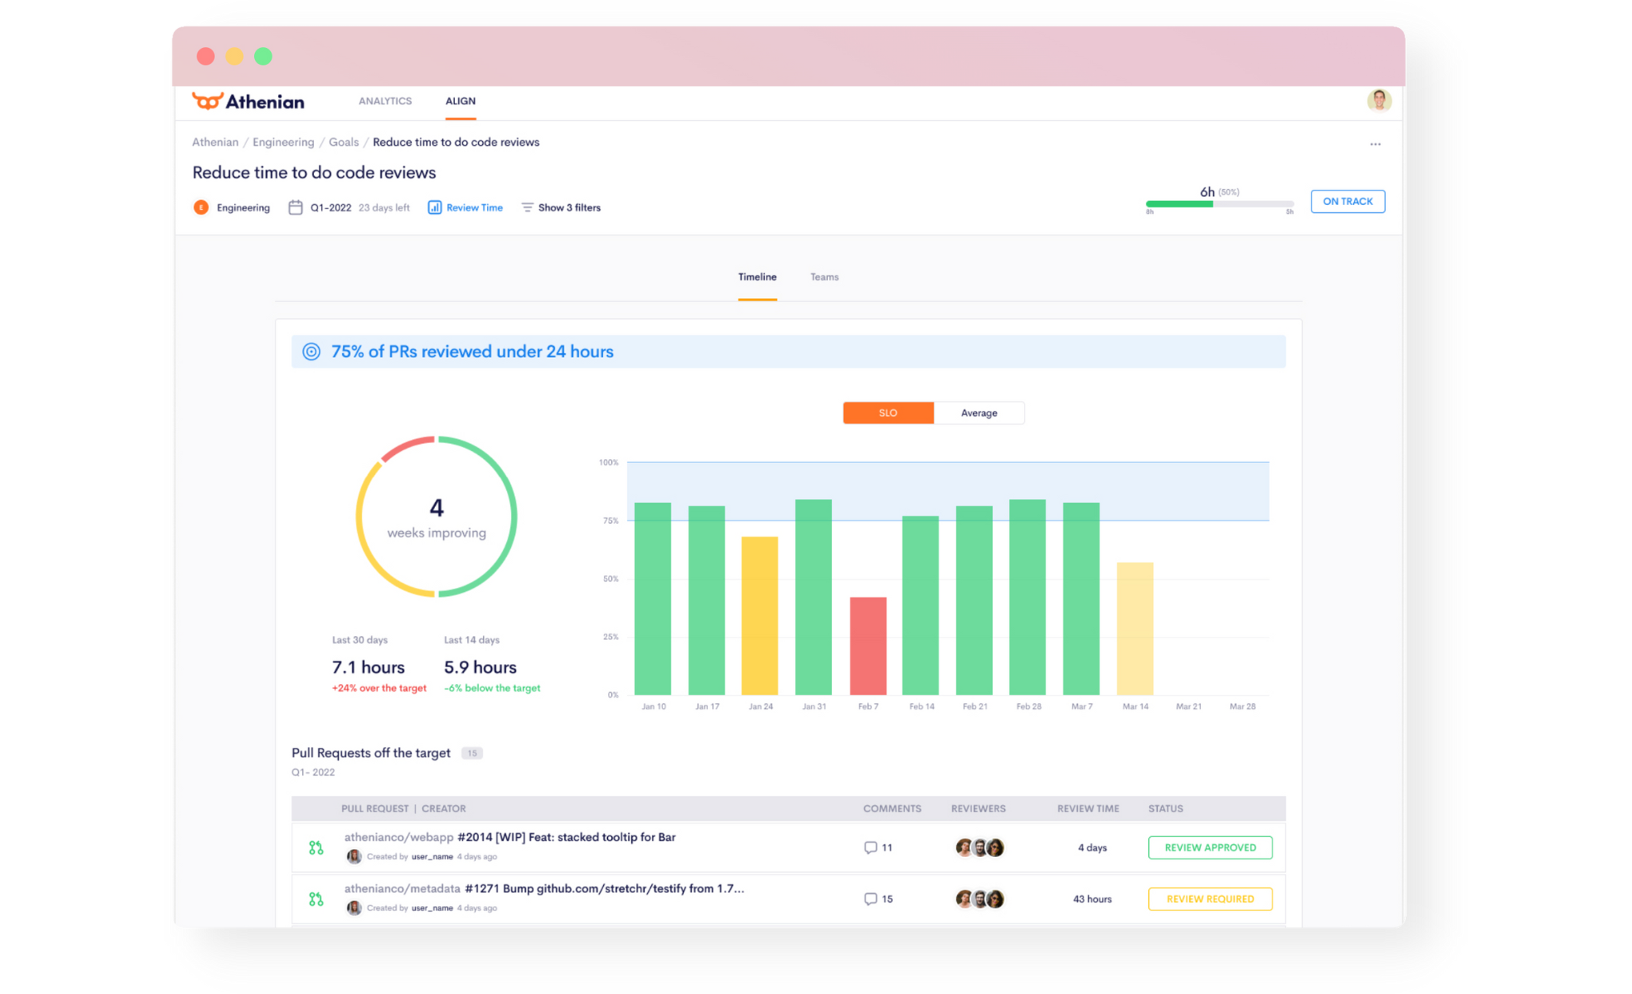This screenshot has width=1632, height=994.
Task: Select the Timeline tab
Action: click(x=757, y=277)
